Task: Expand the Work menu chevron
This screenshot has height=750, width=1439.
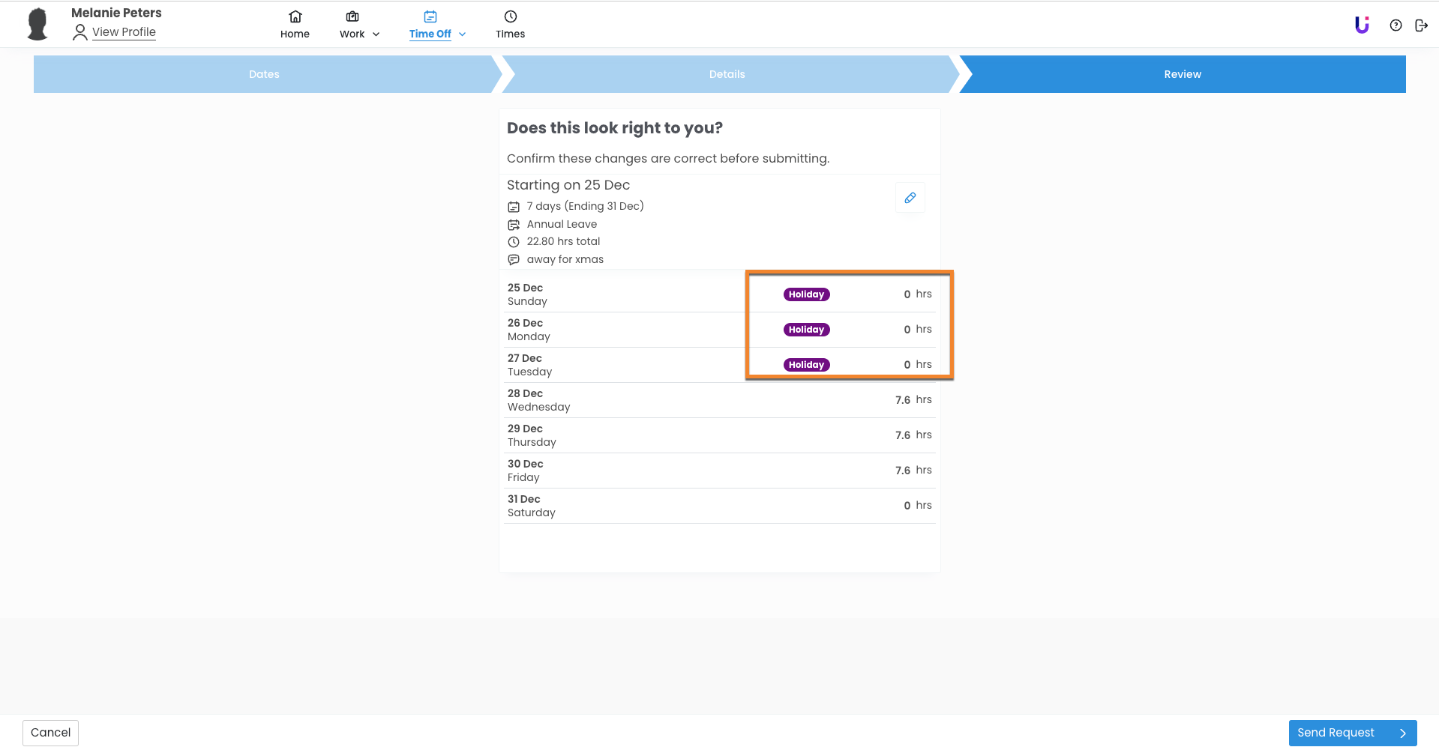Action: pos(376,34)
